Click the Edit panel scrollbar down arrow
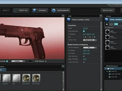The image size is (122, 91). pos(101,89)
